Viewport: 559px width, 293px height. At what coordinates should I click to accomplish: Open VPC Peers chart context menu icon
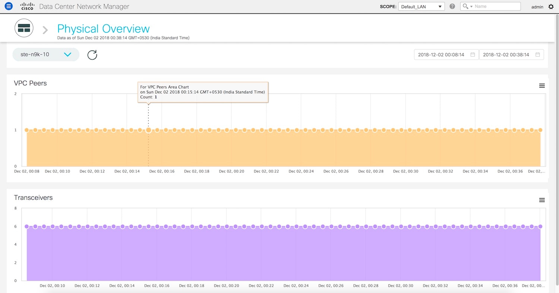(x=542, y=86)
